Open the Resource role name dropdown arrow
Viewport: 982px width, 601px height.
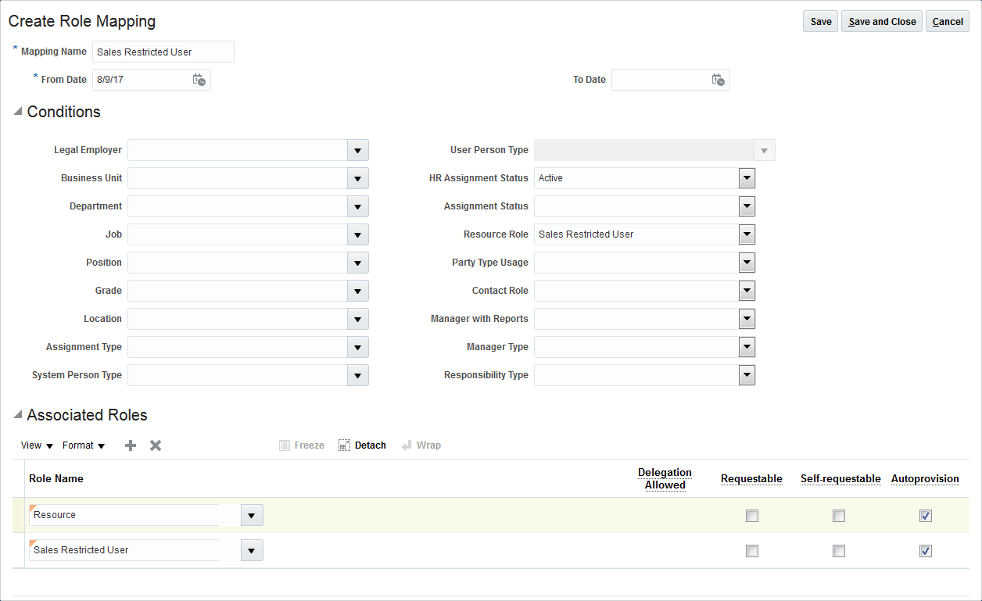[251, 515]
